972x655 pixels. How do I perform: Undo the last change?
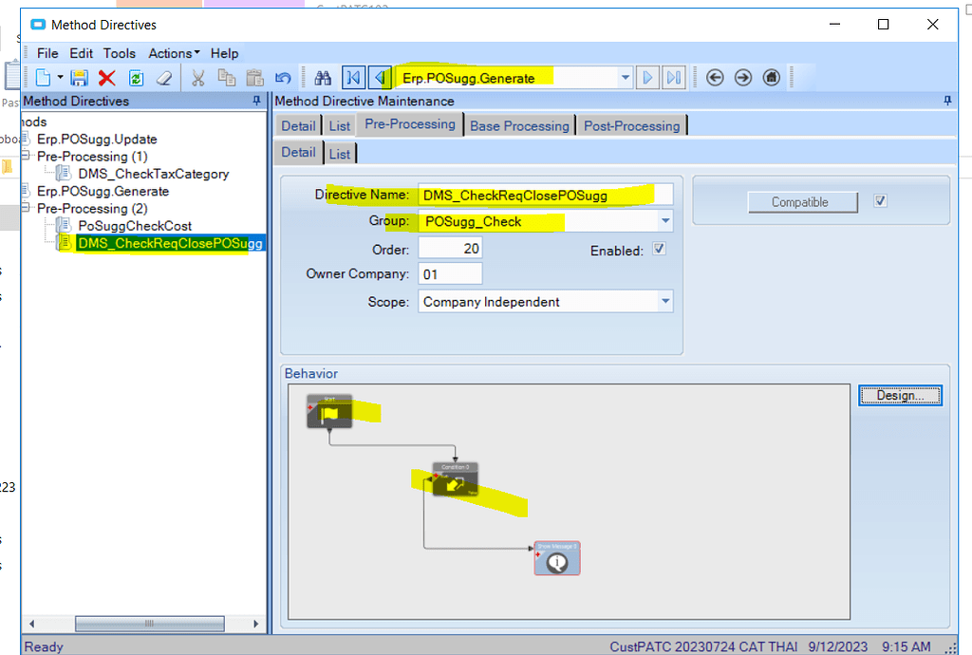pos(283,77)
